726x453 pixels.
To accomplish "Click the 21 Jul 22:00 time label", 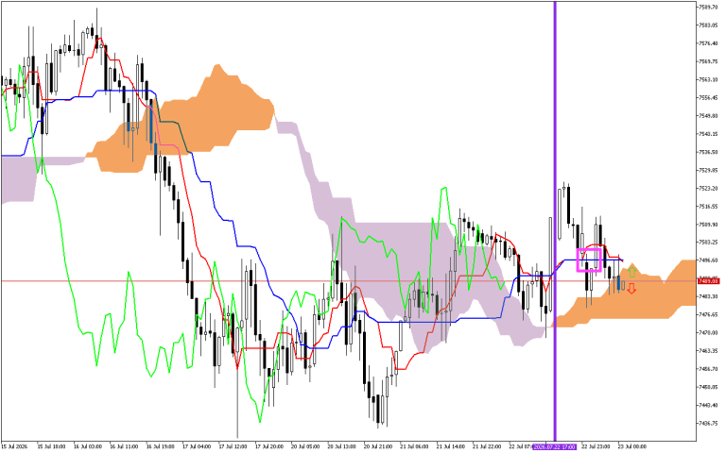I will coord(487,447).
